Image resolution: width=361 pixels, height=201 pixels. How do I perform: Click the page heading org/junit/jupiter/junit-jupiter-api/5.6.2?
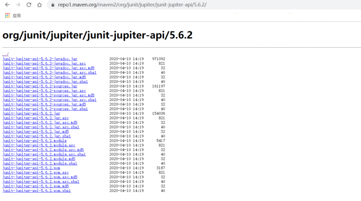click(x=97, y=35)
